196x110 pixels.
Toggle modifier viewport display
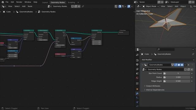(x=179, y=65)
